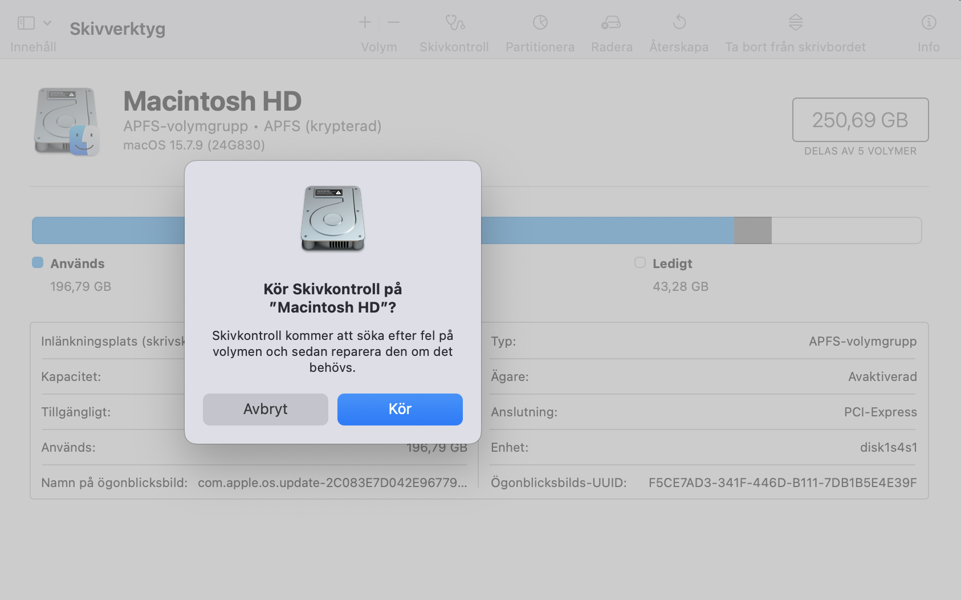Open the sidebar view options chevron
The height and width of the screenshot is (600, 961).
tap(47, 23)
